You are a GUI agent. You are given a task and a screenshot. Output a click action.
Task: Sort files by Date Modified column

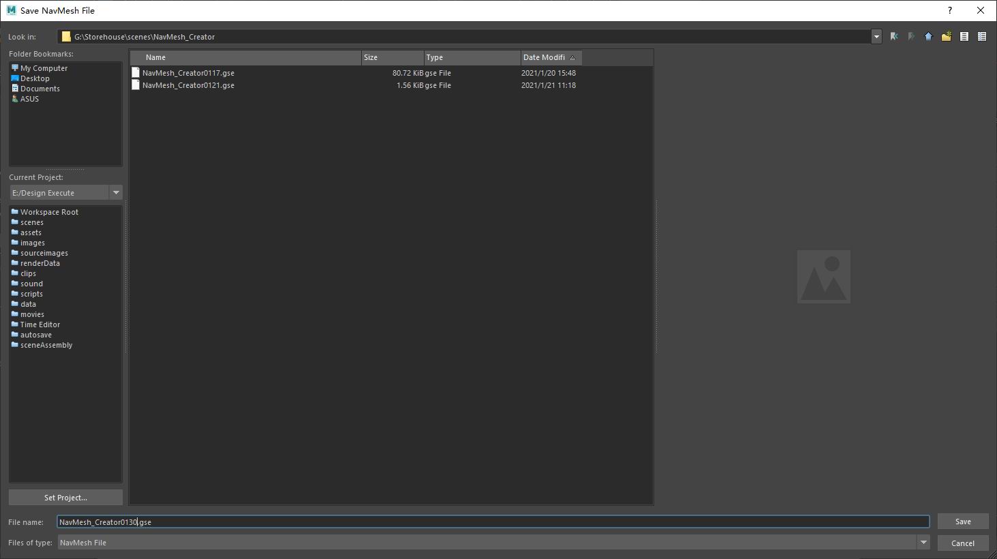551,57
